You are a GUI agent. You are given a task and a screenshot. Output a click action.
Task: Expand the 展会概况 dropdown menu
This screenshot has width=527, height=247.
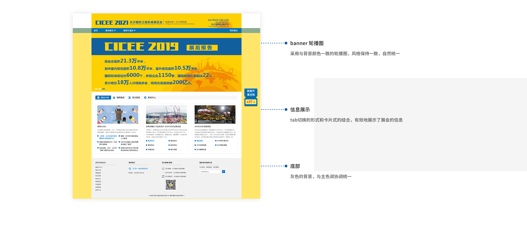(110, 30)
